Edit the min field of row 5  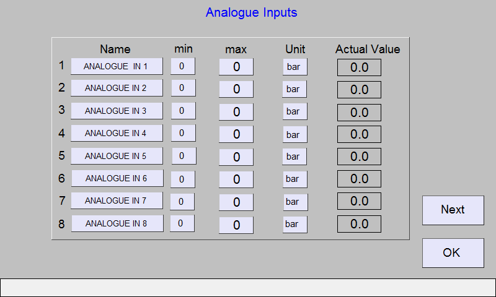(x=184, y=156)
